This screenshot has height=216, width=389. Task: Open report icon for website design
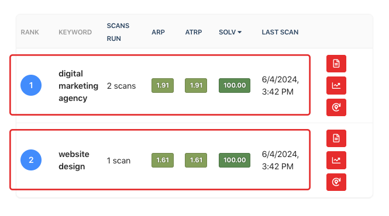(x=336, y=138)
